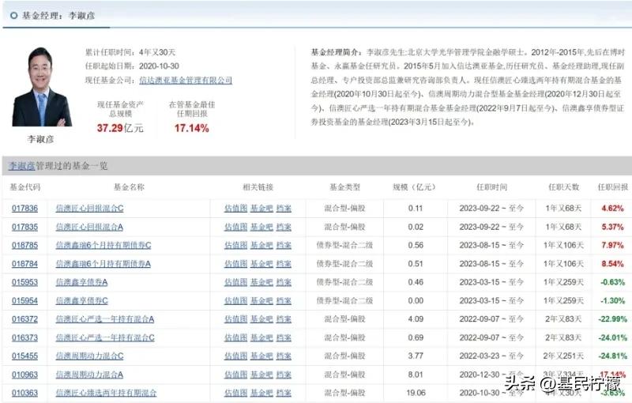
Task: Open fund company link 信达澳亚基金管理有限公司
Action: (x=186, y=80)
